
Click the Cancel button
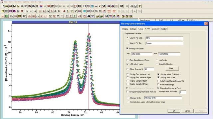[x=187, y=111]
